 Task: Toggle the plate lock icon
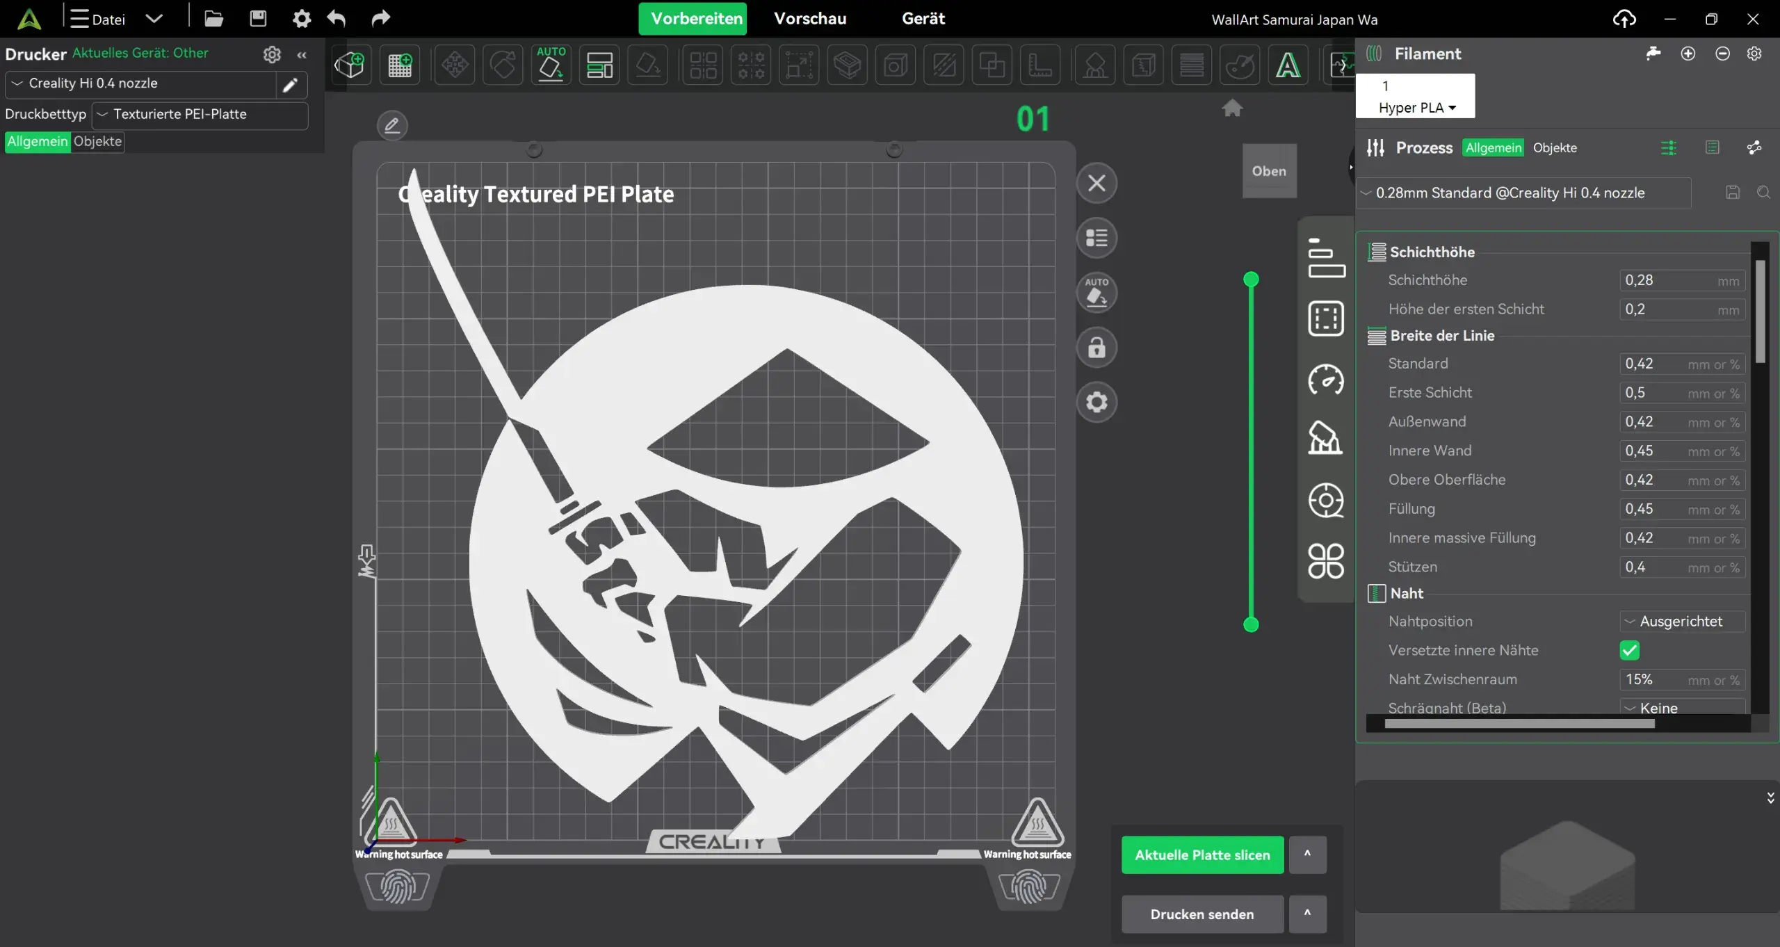(x=1097, y=348)
